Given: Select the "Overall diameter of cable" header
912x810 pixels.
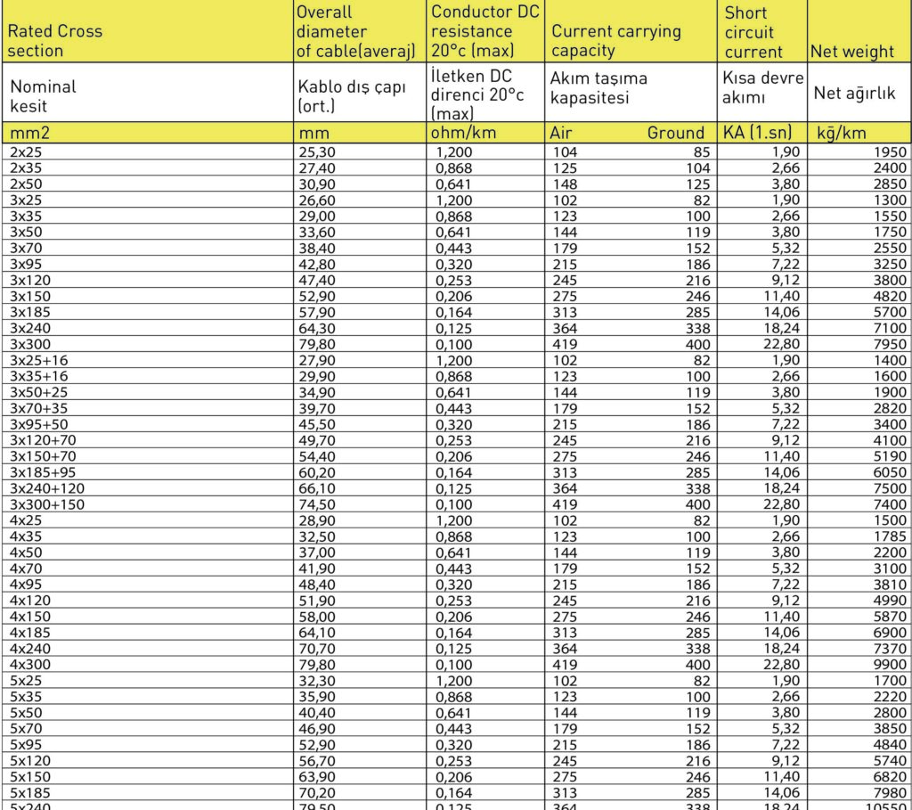Looking at the screenshot, I should coord(355,32).
